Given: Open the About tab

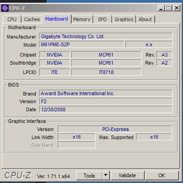Looking at the screenshot, I should click(x=145, y=19).
